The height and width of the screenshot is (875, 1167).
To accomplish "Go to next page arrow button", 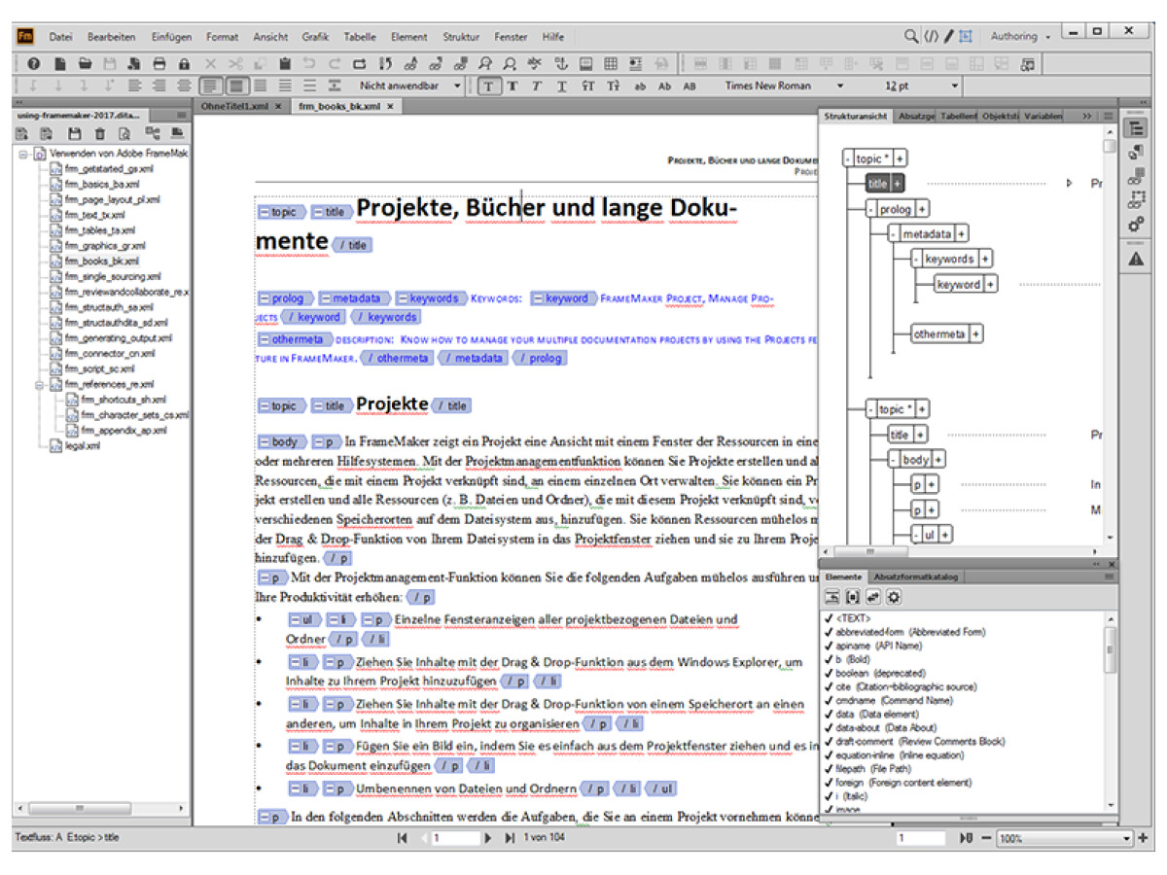I will pos(488,838).
